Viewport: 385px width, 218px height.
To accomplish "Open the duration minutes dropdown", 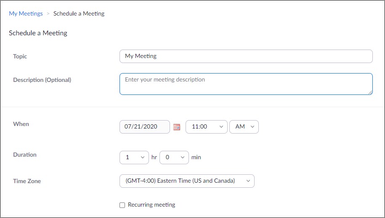I will (174, 158).
